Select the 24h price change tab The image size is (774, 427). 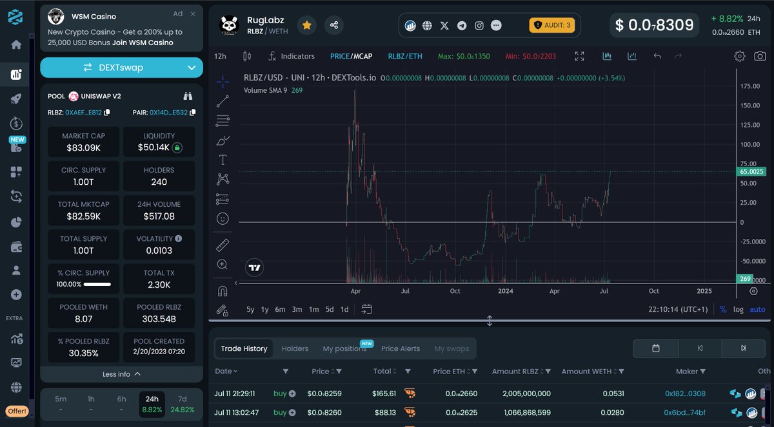coord(152,404)
